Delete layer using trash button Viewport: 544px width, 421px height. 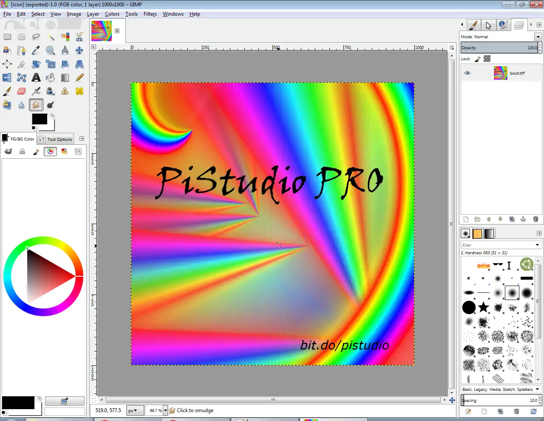[535, 219]
